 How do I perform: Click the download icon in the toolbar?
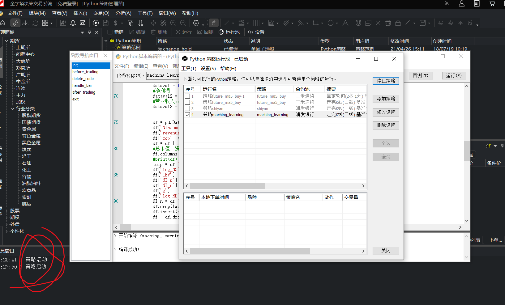[25, 23]
